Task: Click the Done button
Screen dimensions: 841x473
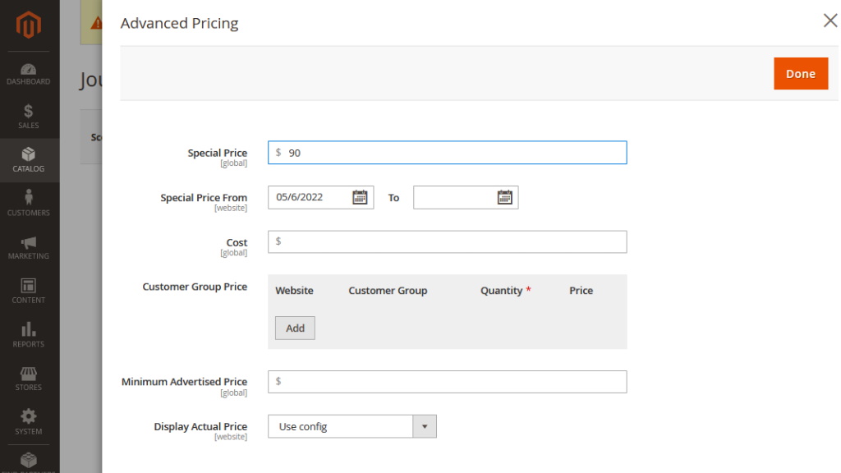Action: pos(800,73)
